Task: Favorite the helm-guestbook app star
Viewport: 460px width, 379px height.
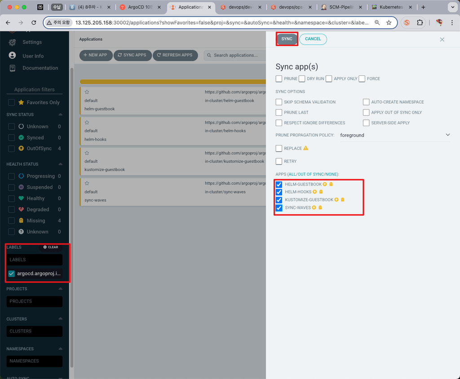Action: [x=87, y=92]
